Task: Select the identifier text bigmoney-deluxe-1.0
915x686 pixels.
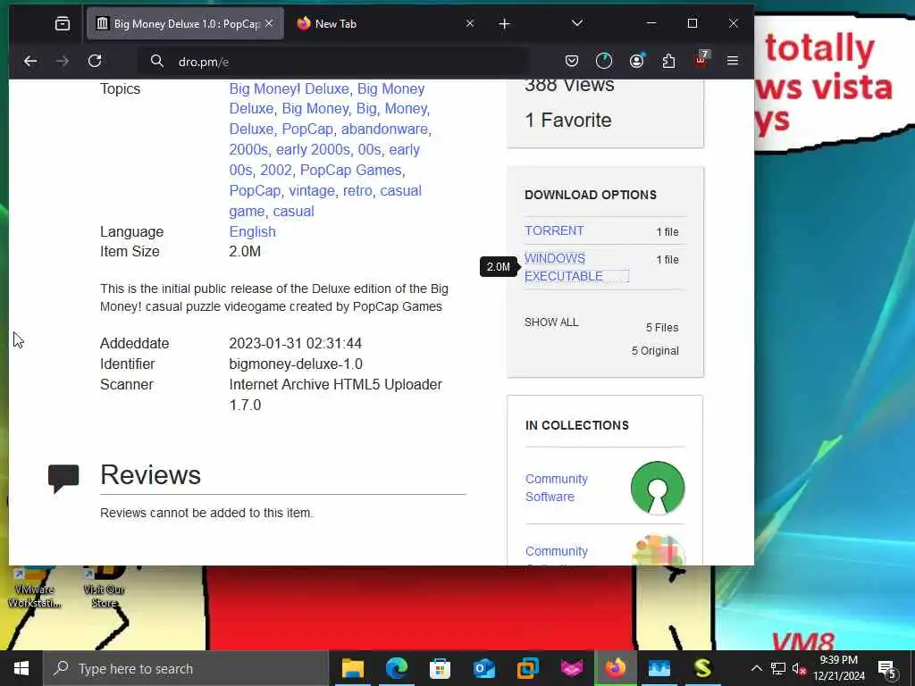Action: pos(295,364)
